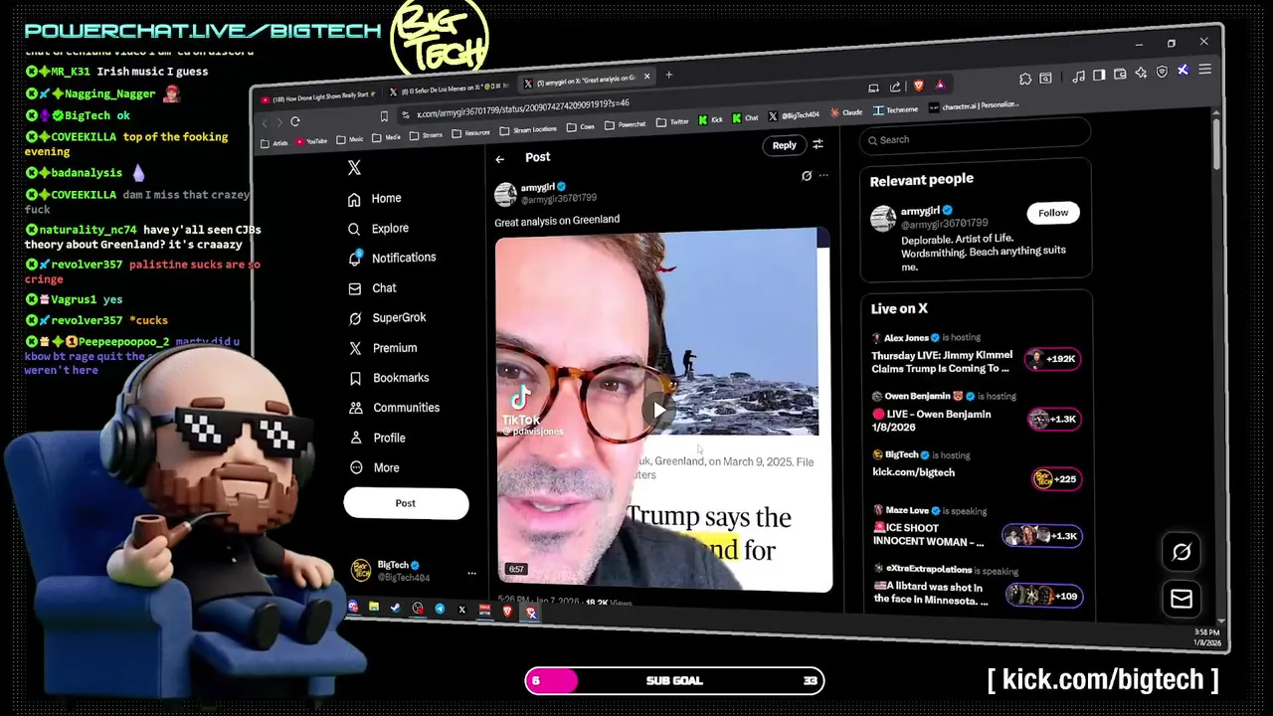Screen dimensions: 1273x716
Task: Click Brave VPN shield icon
Action: [1162, 72]
